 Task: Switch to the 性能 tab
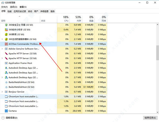coord(10,11)
